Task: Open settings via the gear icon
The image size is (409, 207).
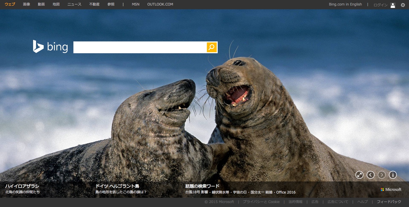Action: [403, 5]
